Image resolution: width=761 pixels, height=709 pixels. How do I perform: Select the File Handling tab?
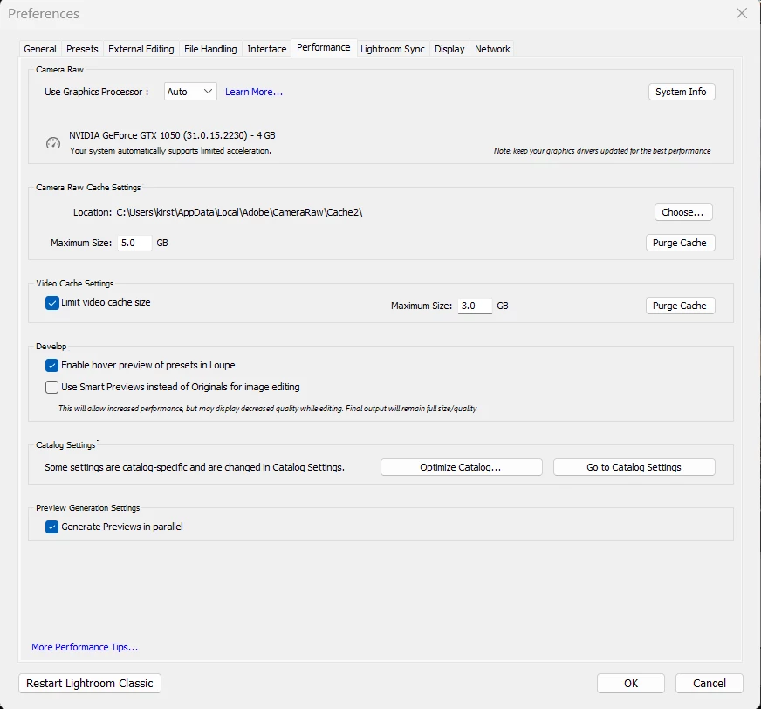pyautogui.click(x=210, y=49)
